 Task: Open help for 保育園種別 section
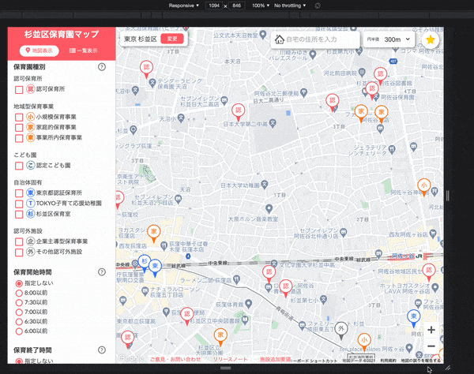102,67
